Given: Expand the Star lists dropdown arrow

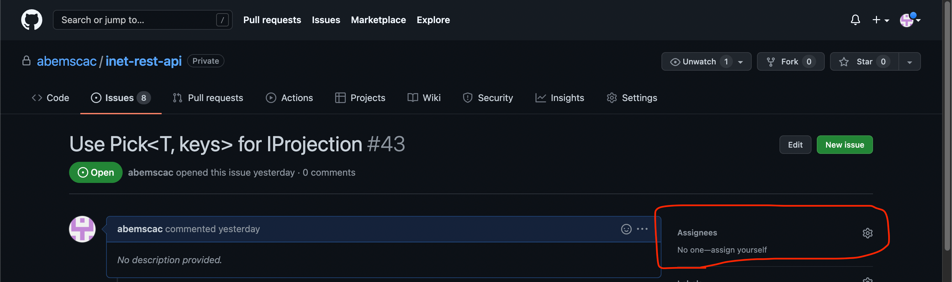Looking at the screenshot, I should click(909, 62).
